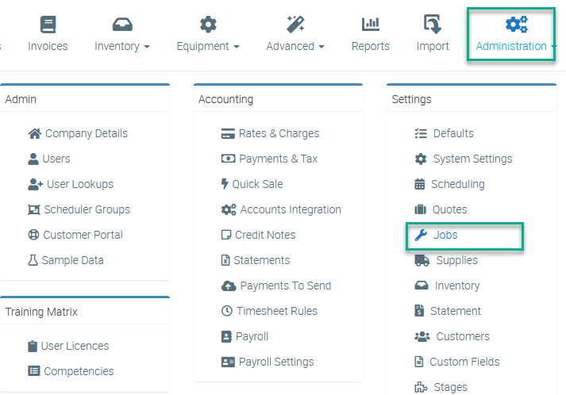Click the wrench icon beside Jobs

(x=420, y=235)
